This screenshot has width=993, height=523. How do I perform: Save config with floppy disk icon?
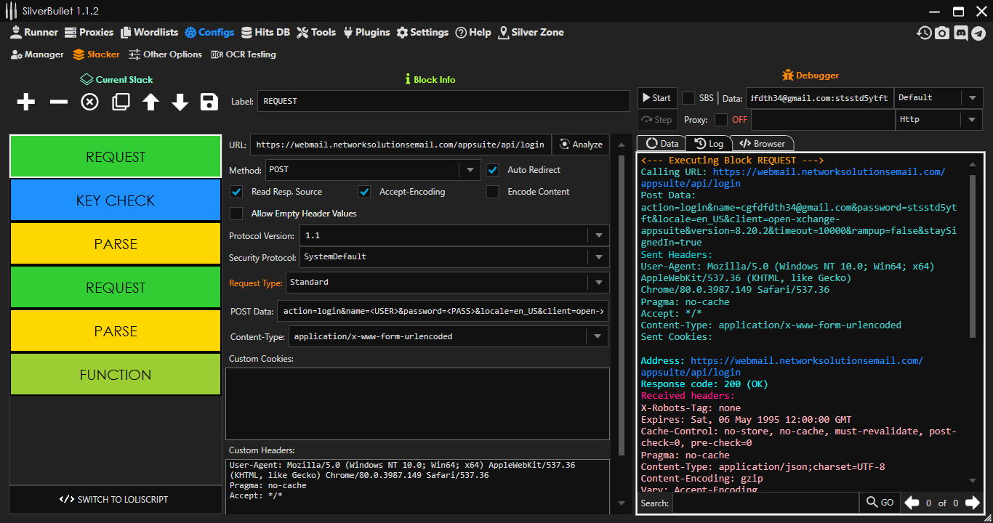[209, 102]
